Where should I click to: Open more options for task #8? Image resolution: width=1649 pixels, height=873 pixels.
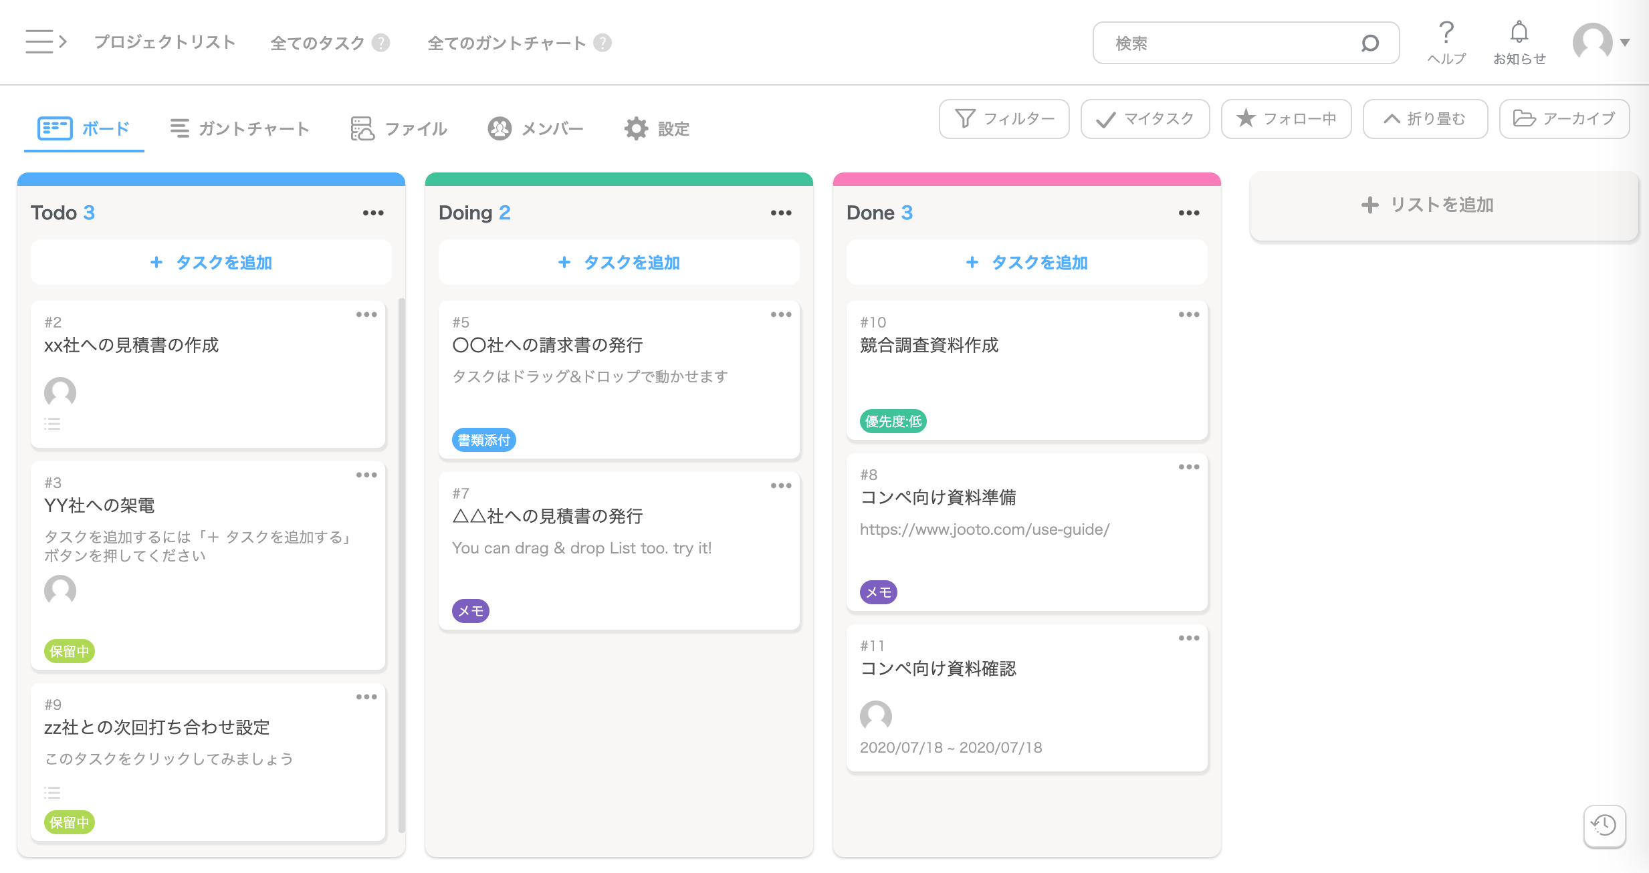tap(1189, 467)
